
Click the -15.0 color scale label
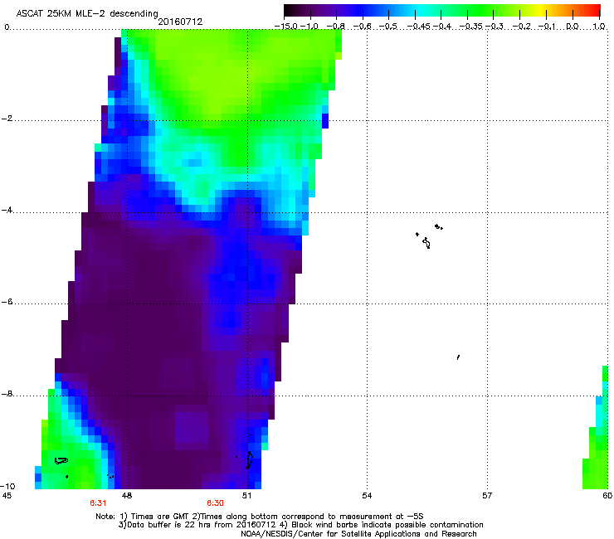tap(286, 27)
